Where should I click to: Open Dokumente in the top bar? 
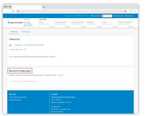(x=107, y=16)
